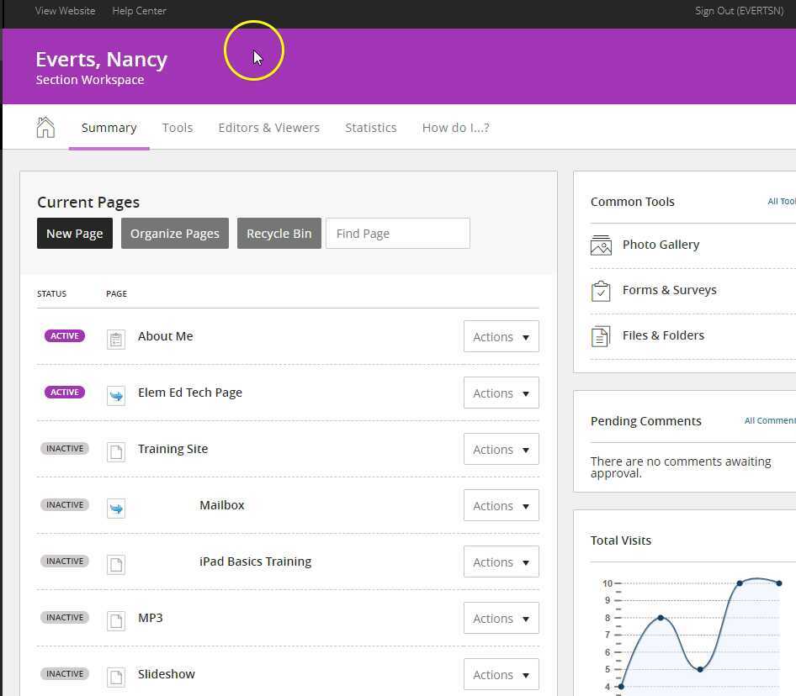Click the Files & Folders document icon
Viewport: 796px width, 696px height.
(601, 336)
